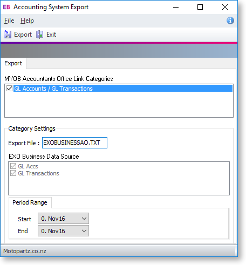Toggle the GL Accs checkbox
The image size is (246, 265).
tap(13, 166)
